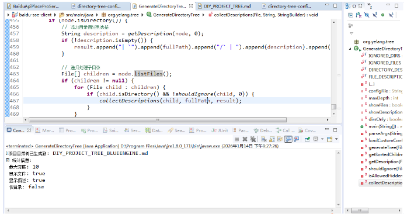Open the Ser... (Servers) view tab
Screen dimensions: 407x220
click(132, 130)
